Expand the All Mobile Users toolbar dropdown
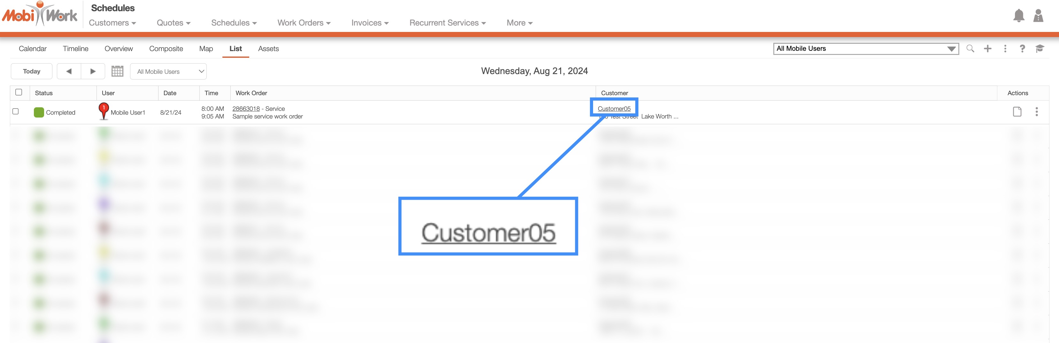 click(x=168, y=72)
